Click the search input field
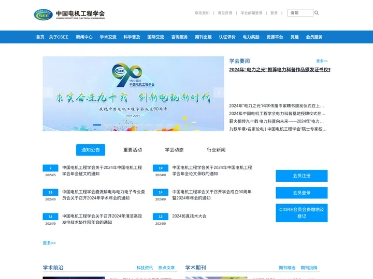The height and width of the screenshot is (279, 373). (x=300, y=13)
